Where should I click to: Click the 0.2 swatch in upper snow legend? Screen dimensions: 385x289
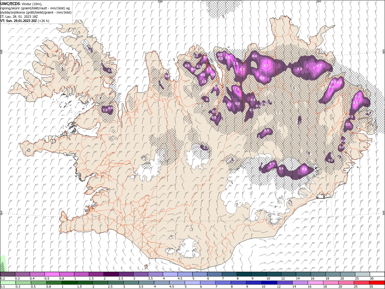pyautogui.click(x=8, y=274)
